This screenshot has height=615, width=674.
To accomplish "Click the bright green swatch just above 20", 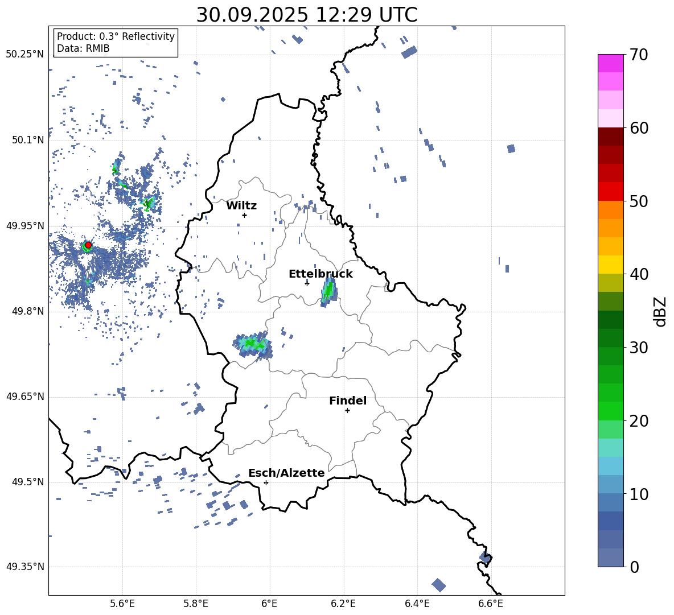I will click(x=610, y=411).
